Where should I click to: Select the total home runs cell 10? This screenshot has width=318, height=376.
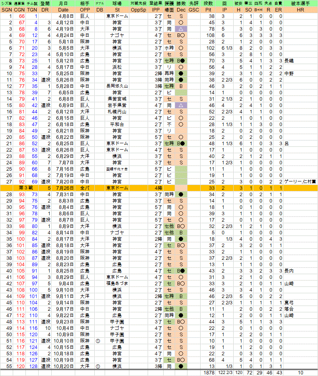point(300,373)
